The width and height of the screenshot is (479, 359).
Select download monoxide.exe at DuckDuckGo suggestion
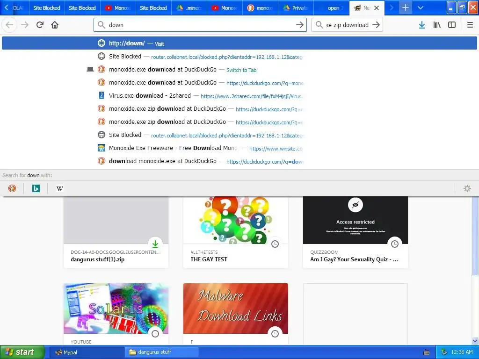239,161
